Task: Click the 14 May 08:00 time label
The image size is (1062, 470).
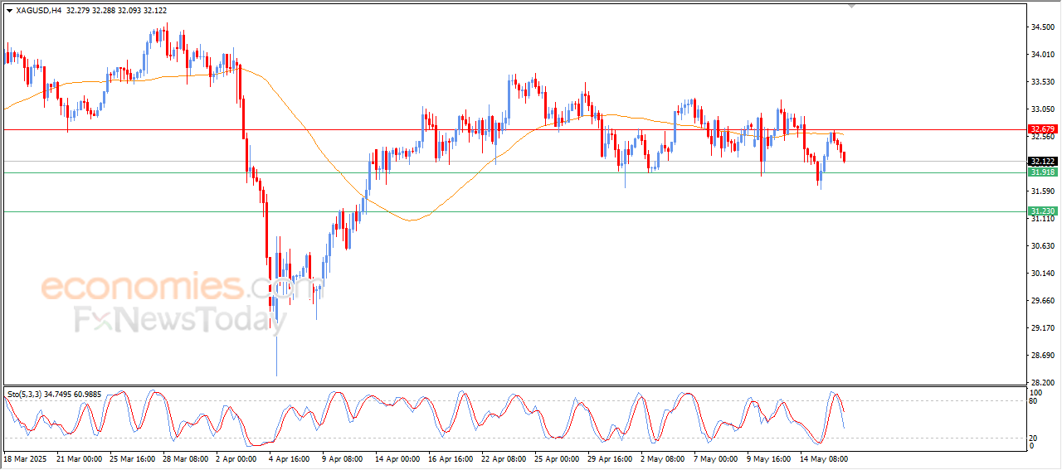Action: click(x=824, y=458)
